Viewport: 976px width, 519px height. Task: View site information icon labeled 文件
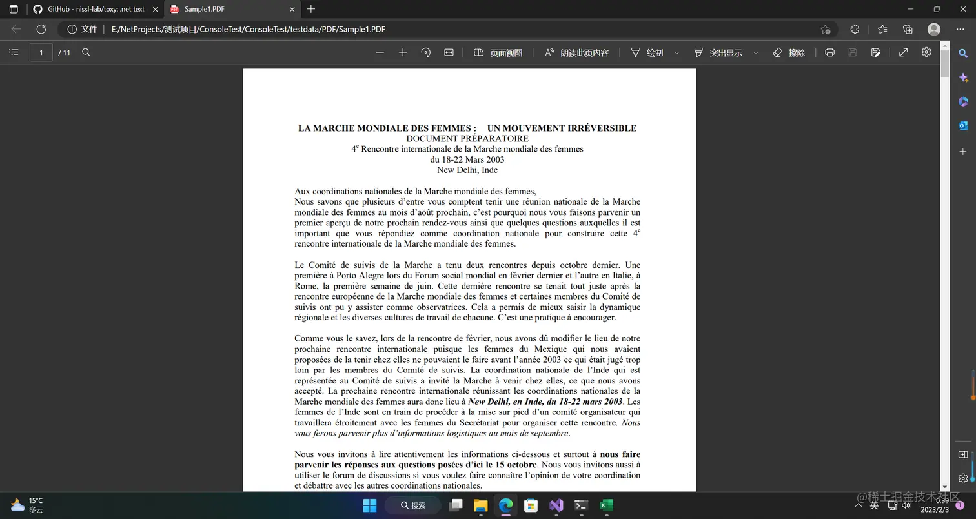click(x=82, y=29)
